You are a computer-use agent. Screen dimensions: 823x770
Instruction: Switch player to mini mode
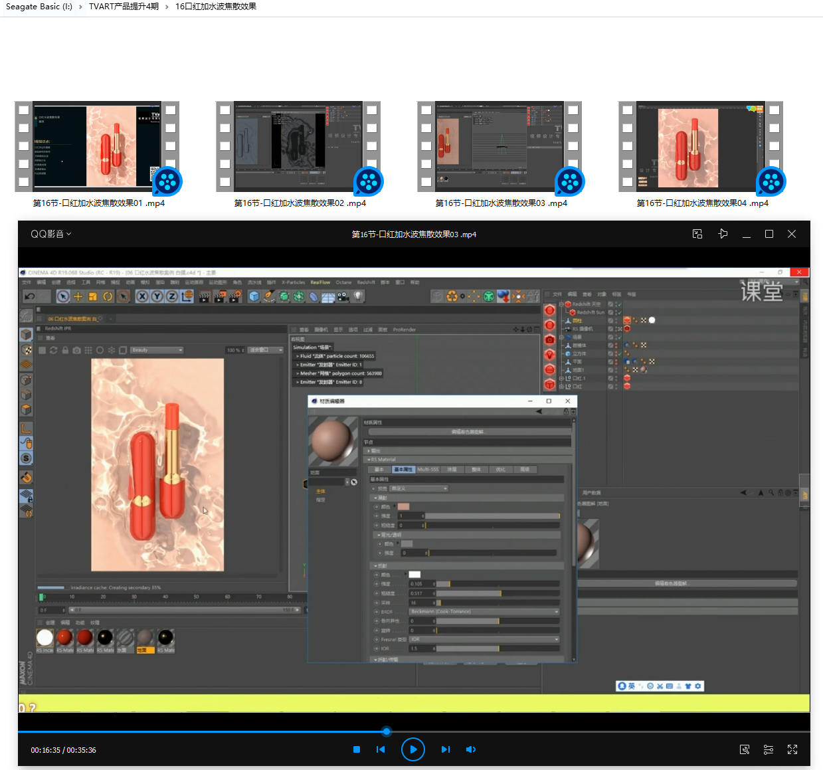(x=697, y=234)
